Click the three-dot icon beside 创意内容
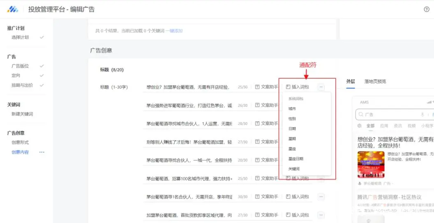The width and height of the screenshot is (434, 223). (42, 152)
